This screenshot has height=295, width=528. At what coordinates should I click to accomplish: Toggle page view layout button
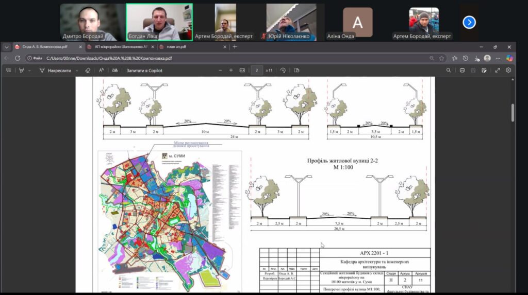coord(296,70)
